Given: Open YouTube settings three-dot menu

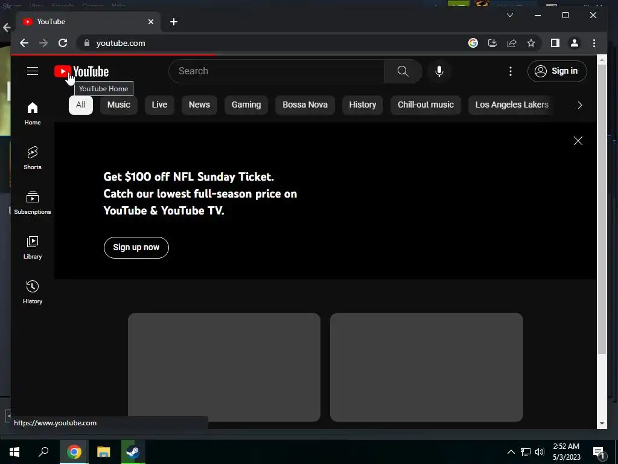Looking at the screenshot, I should tap(511, 71).
